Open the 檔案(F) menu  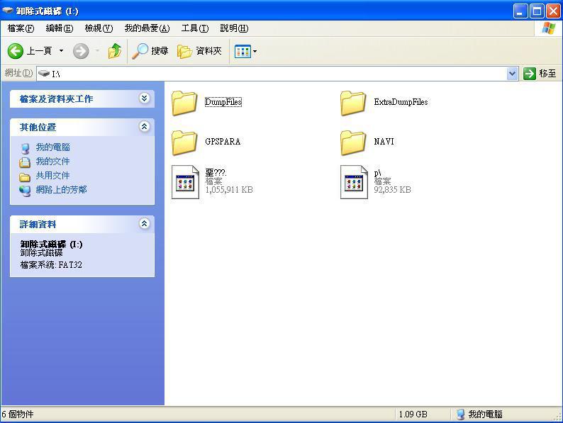coord(21,28)
